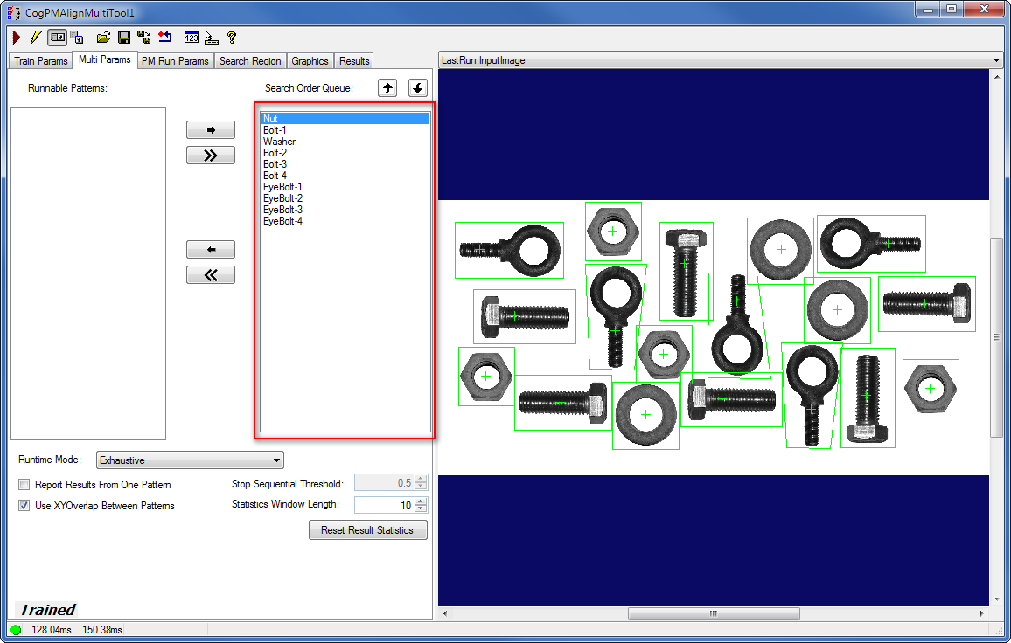The image size is (1011, 643).
Task: Open the Search Region tab
Action: click(x=250, y=61)
